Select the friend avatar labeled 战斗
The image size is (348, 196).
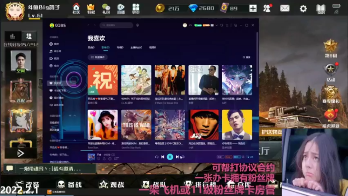[20, 121]
